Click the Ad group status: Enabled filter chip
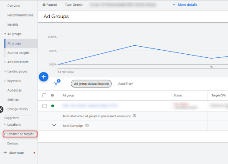Image resolution: width=228 pixels, height=164 pixels. (91, 84)
